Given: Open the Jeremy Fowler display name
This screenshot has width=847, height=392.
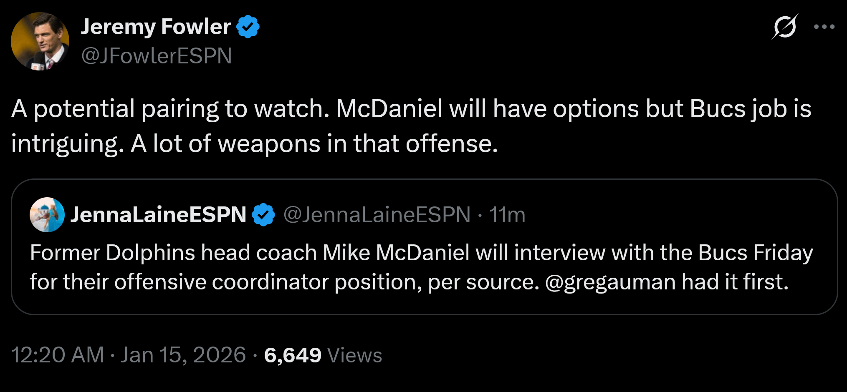Looking at the screenshot, I should pos(156,27).
